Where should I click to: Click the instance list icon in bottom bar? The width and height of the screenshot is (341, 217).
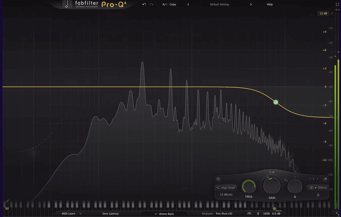pyautogui.click(x=249, y=214)
